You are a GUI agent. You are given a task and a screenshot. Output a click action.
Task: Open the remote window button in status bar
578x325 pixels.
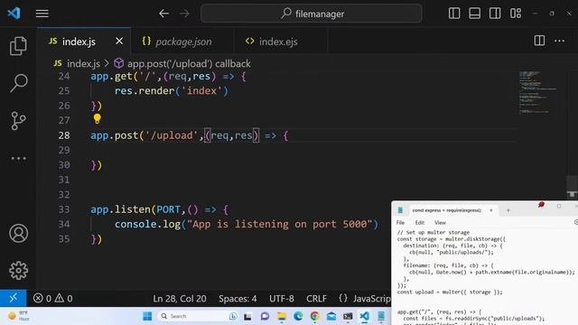pos(14,298)
